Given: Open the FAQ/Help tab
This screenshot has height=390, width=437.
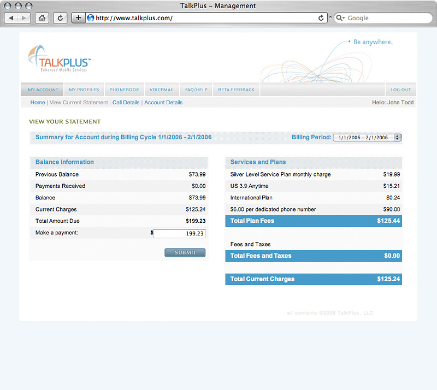Looking at the screenshot, I should coord(196,90).
